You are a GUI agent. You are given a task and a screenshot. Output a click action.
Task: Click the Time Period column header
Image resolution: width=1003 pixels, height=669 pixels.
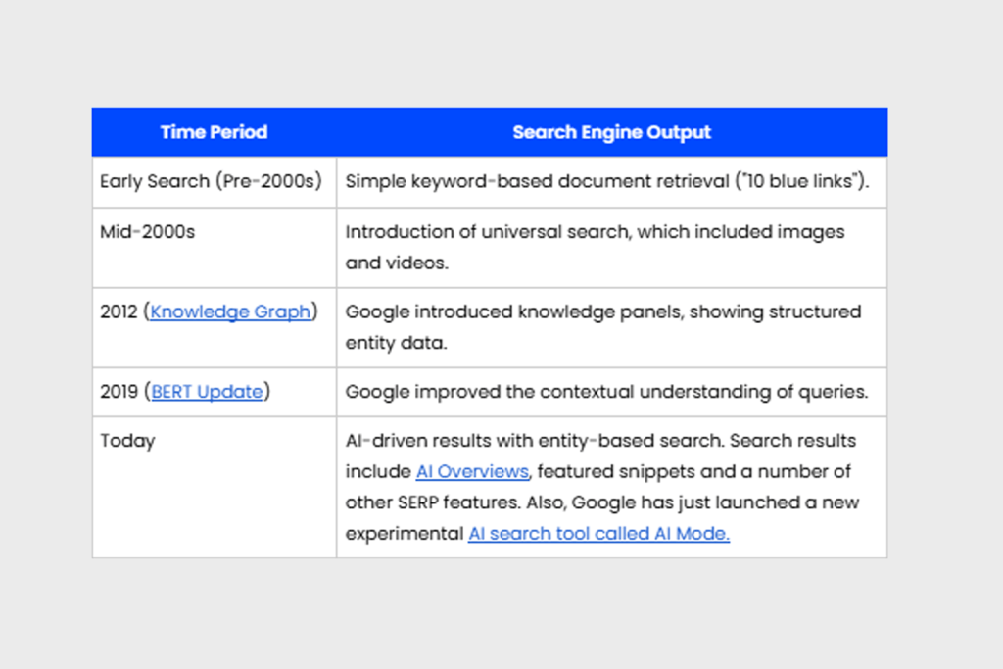pos(214,132)
